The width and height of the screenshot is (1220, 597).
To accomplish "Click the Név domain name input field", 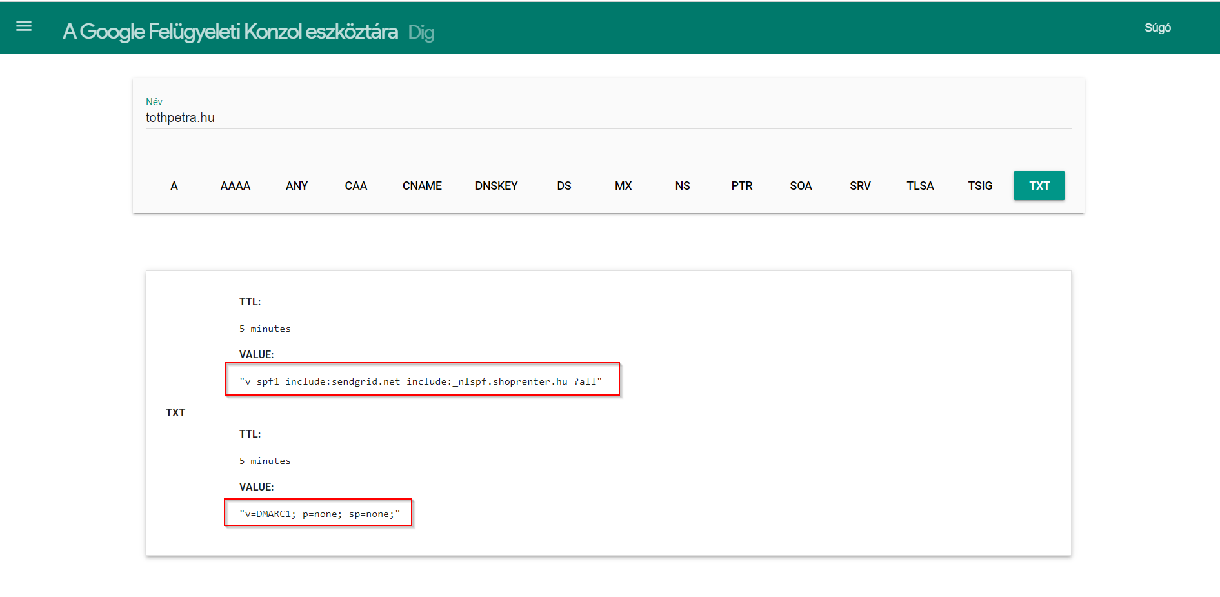I will click(x=608, y=117).
